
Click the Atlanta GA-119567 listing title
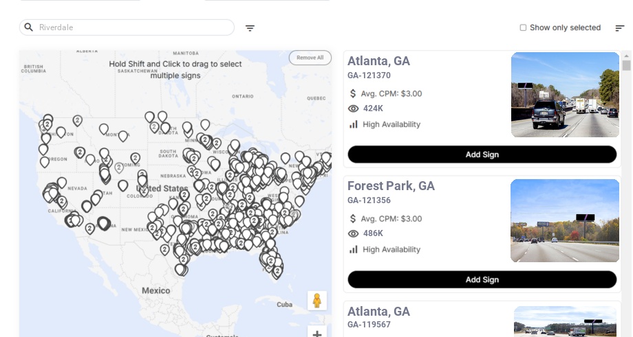(378, 312)
